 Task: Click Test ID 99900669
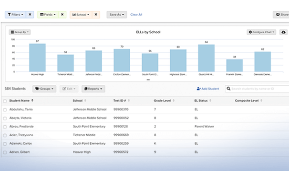(121, 135)
